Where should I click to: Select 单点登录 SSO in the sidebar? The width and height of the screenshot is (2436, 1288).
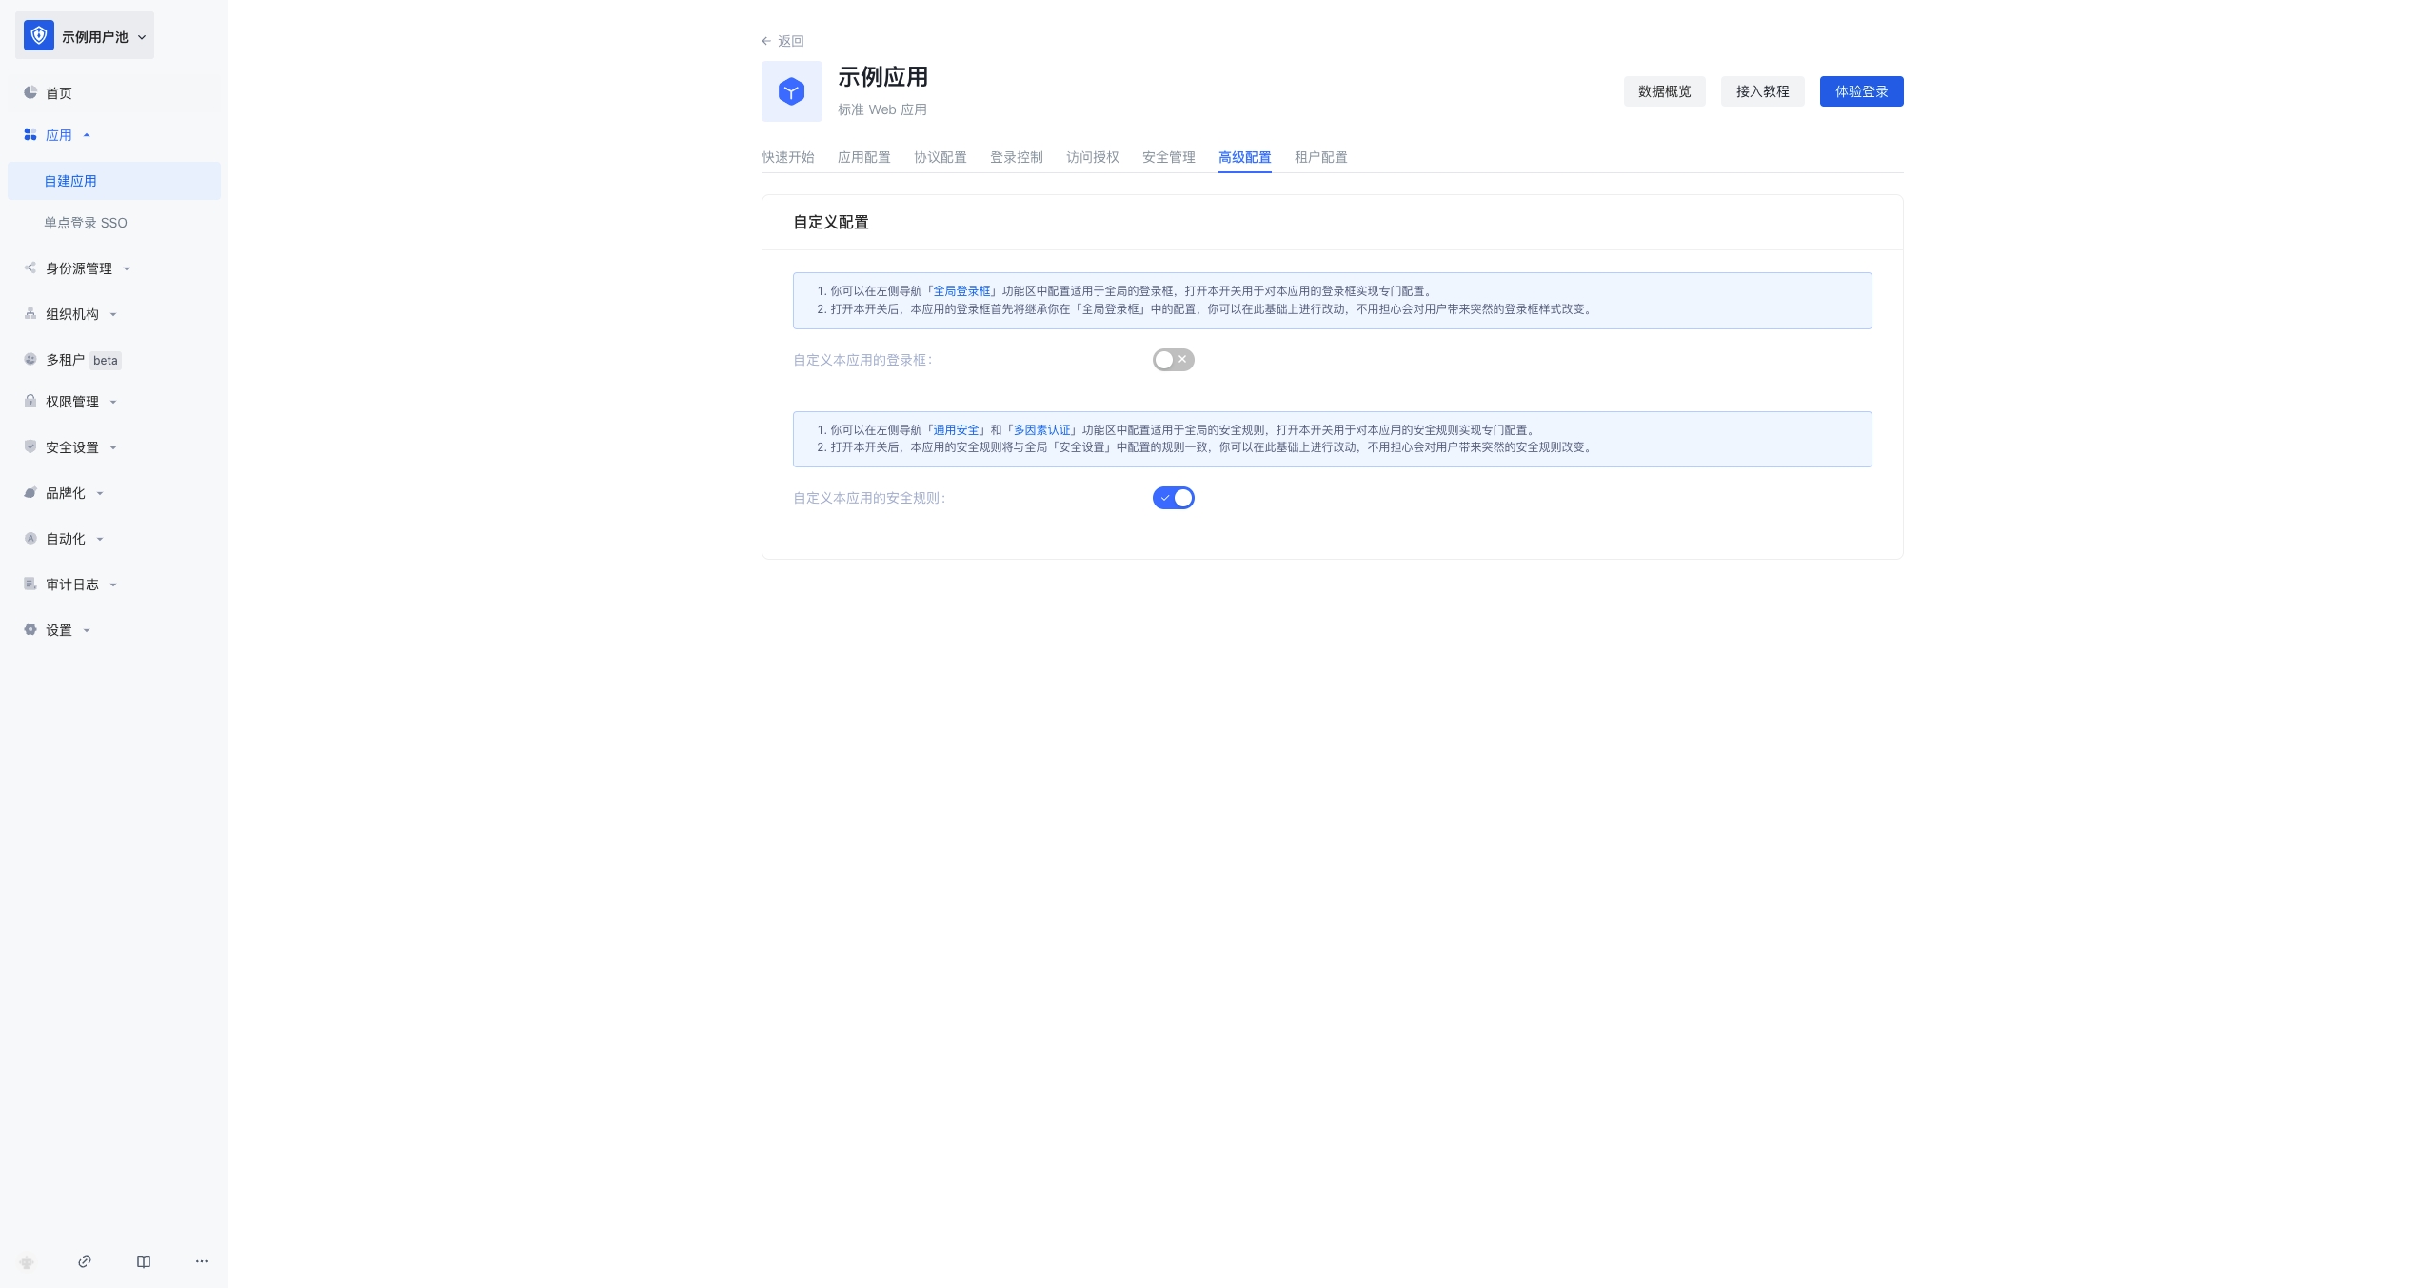[x=86, y=222]
